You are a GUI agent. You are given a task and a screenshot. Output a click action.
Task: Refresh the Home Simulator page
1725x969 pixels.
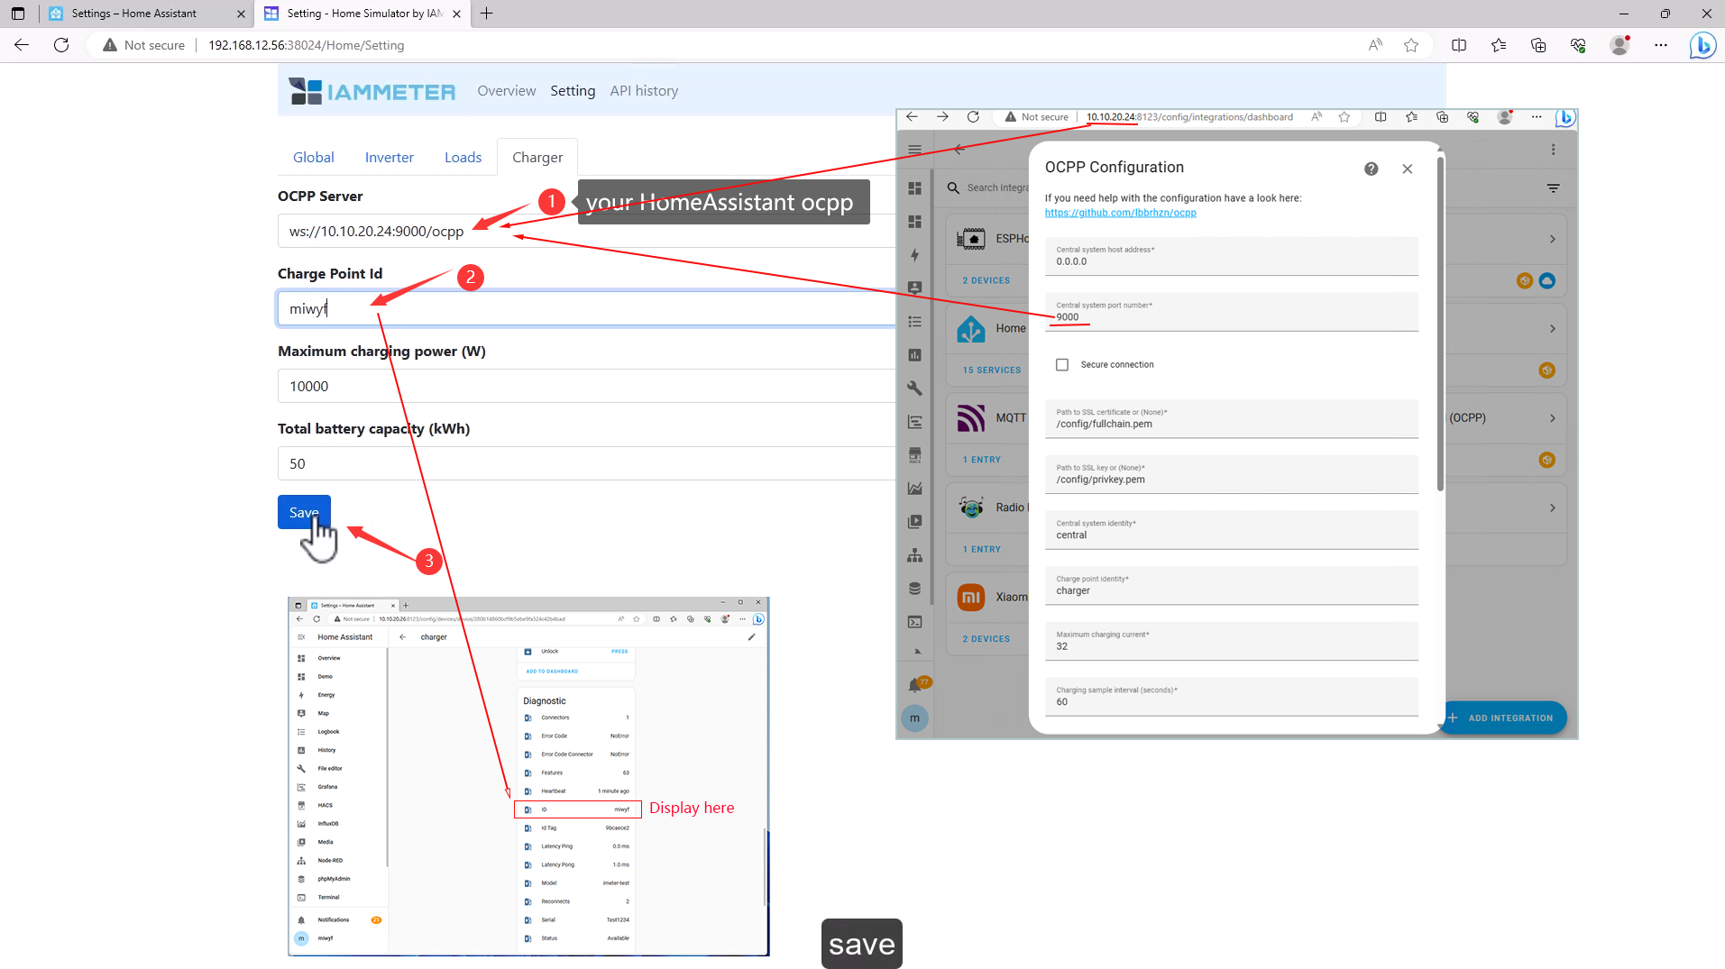click(x=61, y=45)
